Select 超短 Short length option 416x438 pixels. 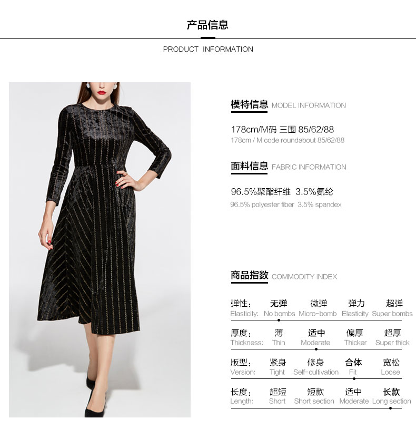[x=278, y=396]
